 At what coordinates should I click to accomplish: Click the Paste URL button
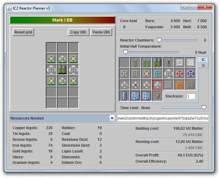101,32
